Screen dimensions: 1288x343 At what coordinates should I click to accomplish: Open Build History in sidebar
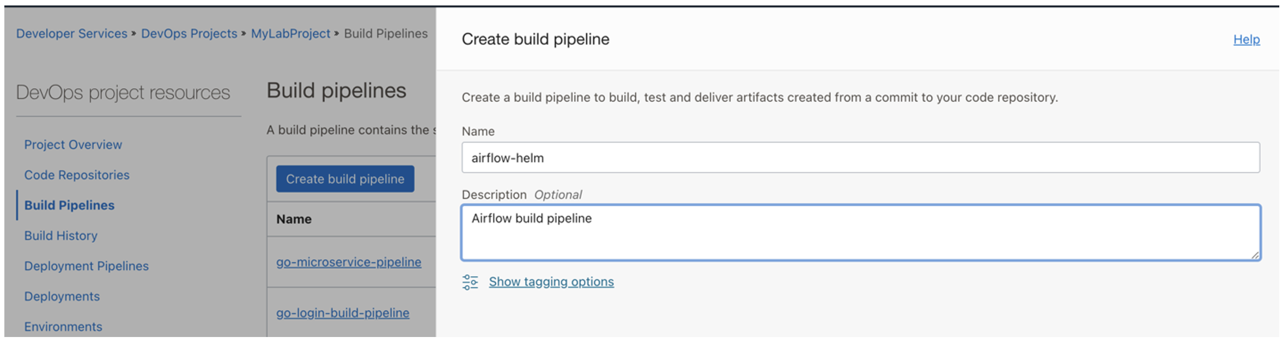(x=60, y=236)
